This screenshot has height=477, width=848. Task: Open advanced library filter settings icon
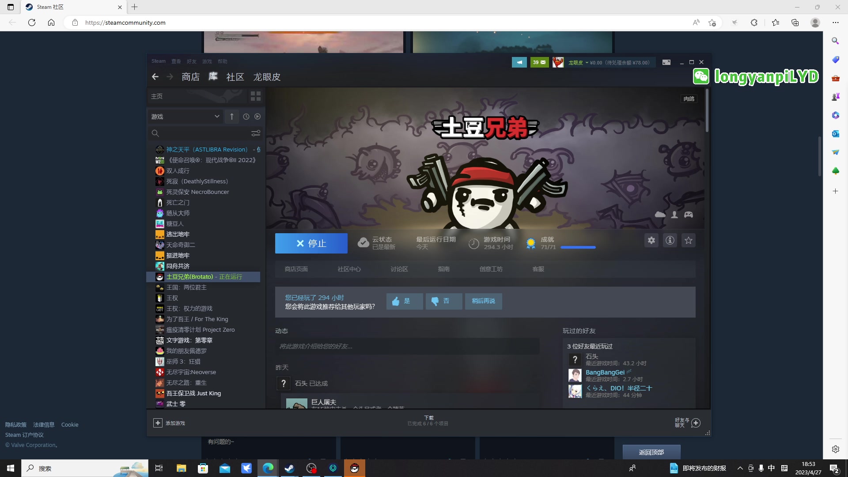point(256,133)
